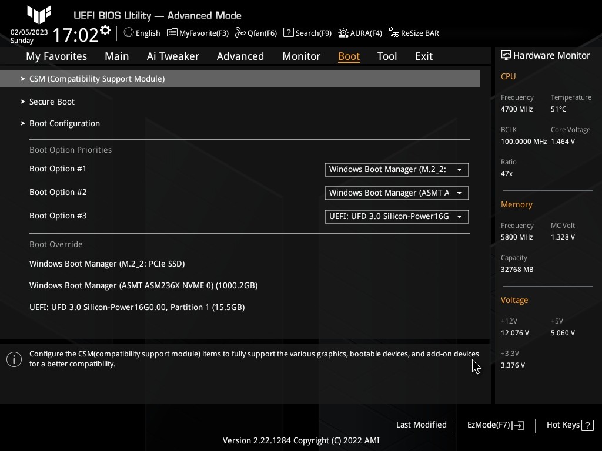Expand the Boot Configuration submenu
The image size is (602, 451).
tap(65, 123)
